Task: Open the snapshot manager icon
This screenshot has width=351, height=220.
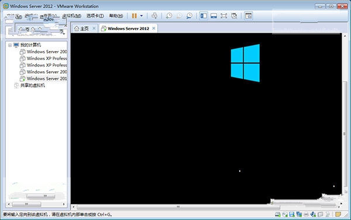Action: click(190, 16)
